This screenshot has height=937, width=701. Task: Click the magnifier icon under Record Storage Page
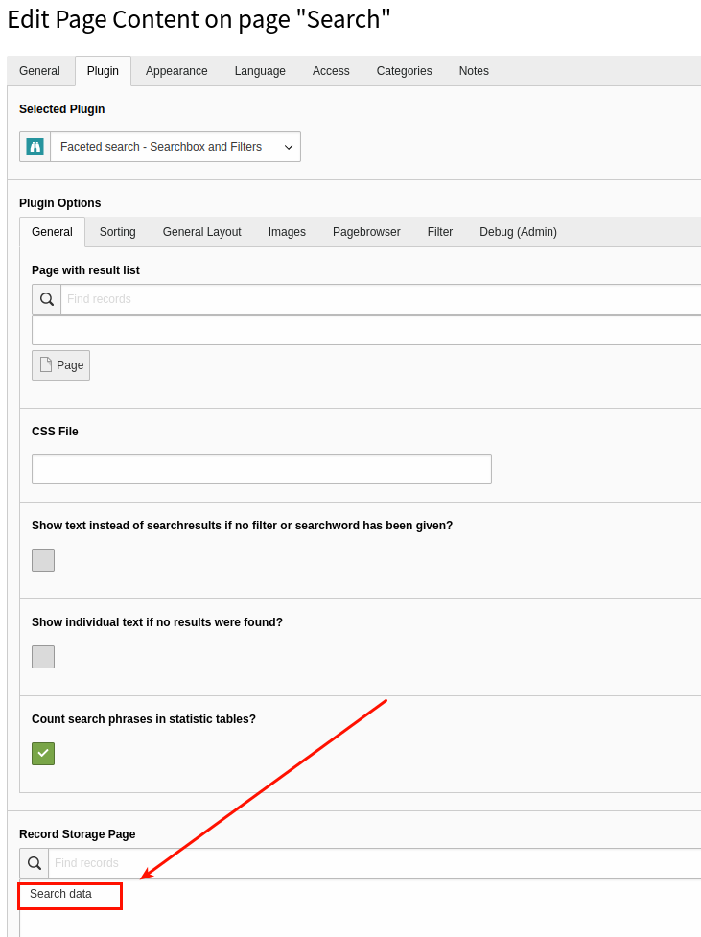pyautogui.click(x=33, y=862)
